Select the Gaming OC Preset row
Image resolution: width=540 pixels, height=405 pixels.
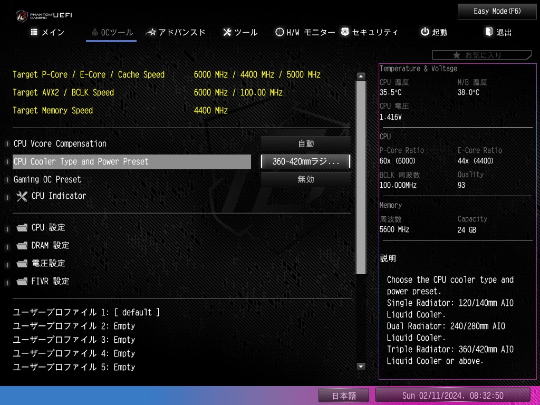(131, 179)
